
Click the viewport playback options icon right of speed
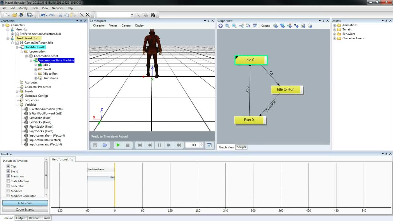[x=209, y=145]
